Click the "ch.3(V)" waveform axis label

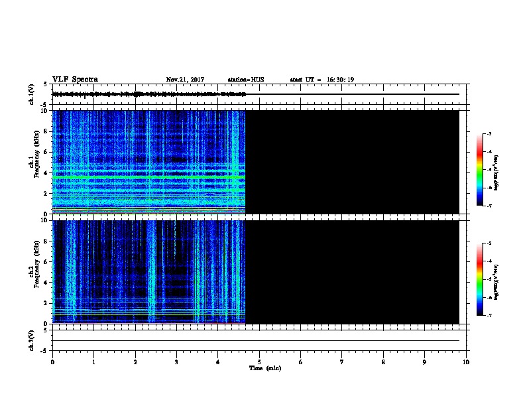pos(31,340)
